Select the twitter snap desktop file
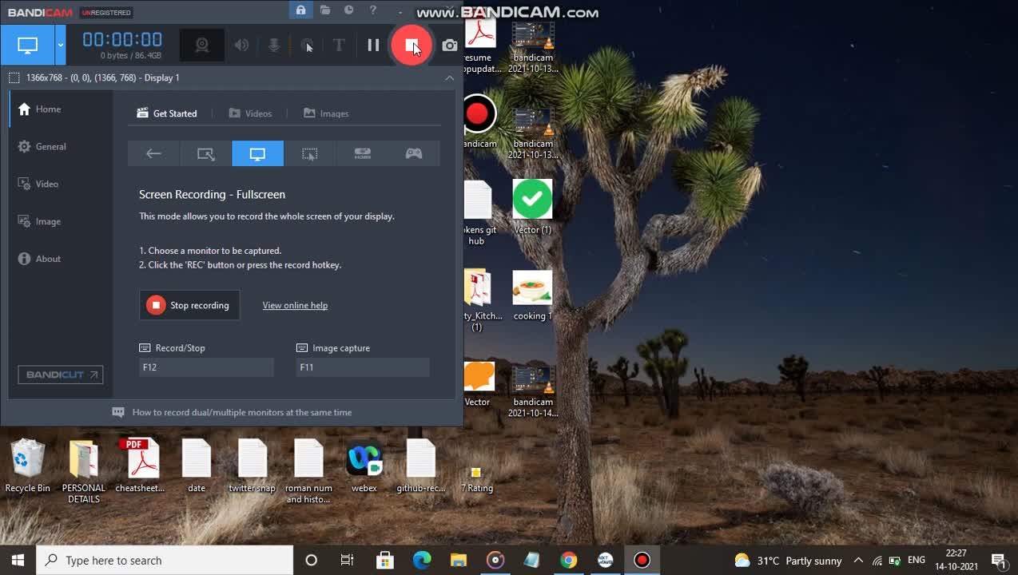Image resolution: width=1018 pixels, height=575 pixels. coord(253,466)
